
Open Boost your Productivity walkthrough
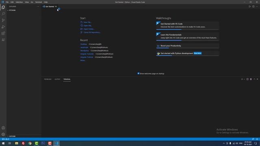[x=188, y=46]
